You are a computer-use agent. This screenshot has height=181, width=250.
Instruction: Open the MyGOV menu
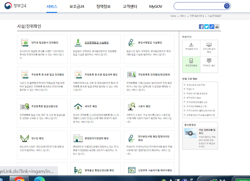(156, 7)
